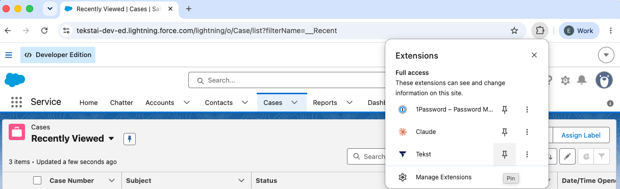This screenshot has height=189, width=620.
Task: Click the Extensions puzzle icon in toolbar
Action: [x=539, y=31]
